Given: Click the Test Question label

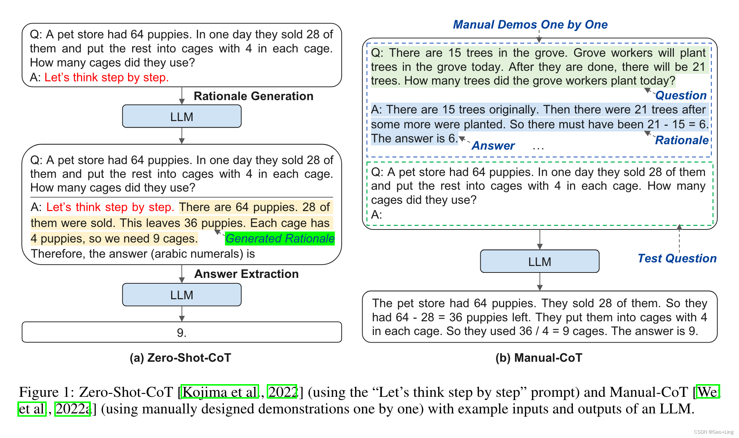Looking at the screenshot, I should (677, 258).
